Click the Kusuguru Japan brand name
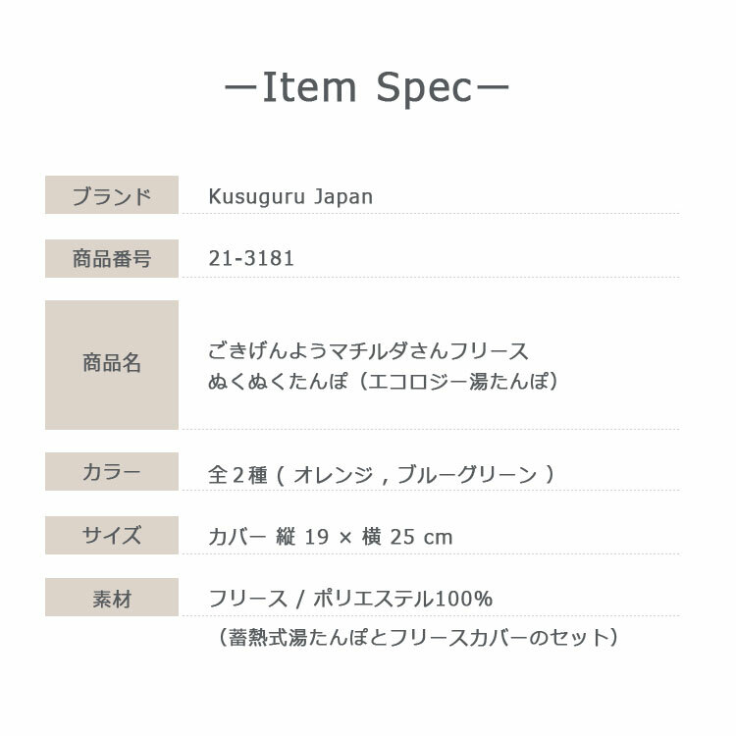 pos(290,196)
